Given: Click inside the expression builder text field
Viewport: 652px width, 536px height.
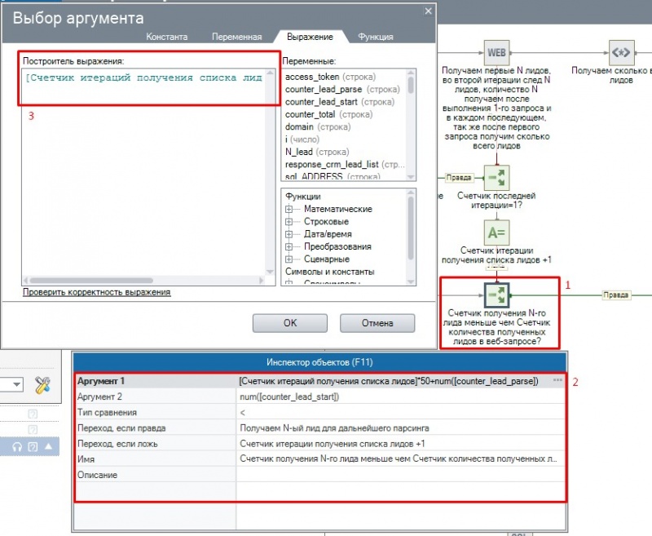Looking at the screenshot, I should tap(144, 172).
